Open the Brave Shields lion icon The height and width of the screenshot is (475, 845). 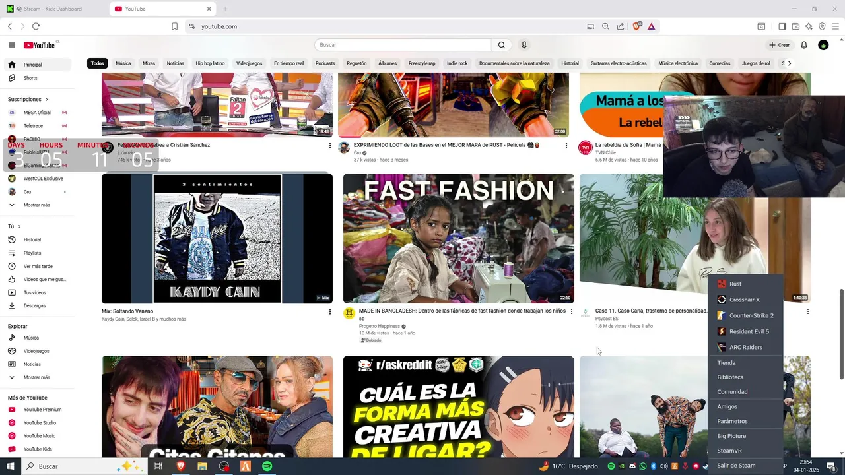pyautogui.click(x=636, y=26)
